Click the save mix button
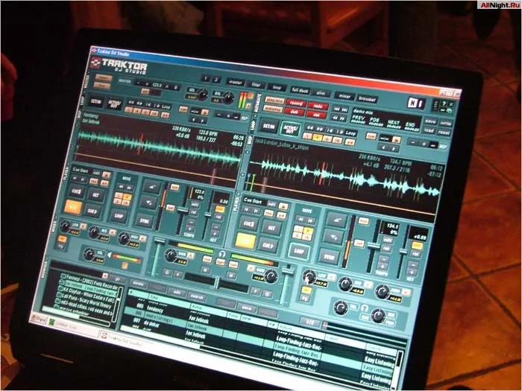 tap(431, 121)
